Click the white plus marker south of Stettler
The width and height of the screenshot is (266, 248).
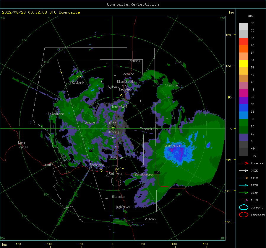pyautogui.click(x=167, y=119)
